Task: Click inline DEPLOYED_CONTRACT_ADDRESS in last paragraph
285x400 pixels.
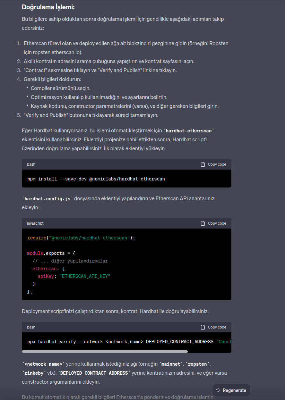Action: coord(94,373)
